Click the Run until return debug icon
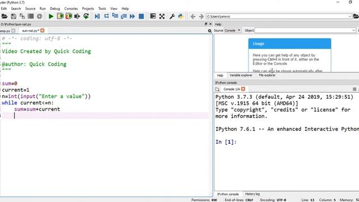Viewport: 359px width, 202px height. point(123,16)
